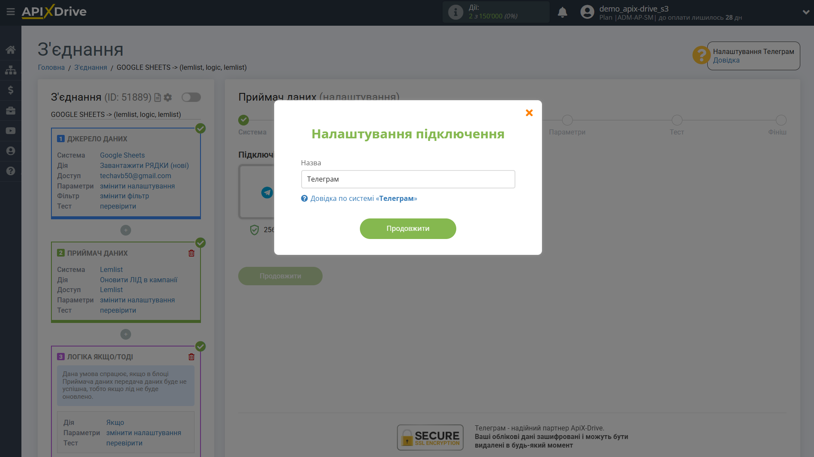Open connection settings gear icon
Screen dimensions: 814x457
click(168, 98)
